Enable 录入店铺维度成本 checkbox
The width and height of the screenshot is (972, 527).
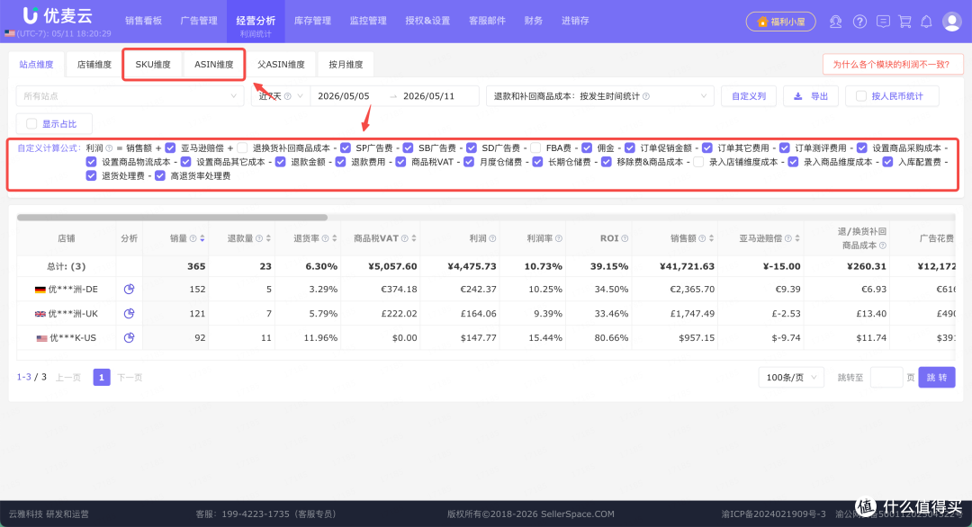[698, 162]
